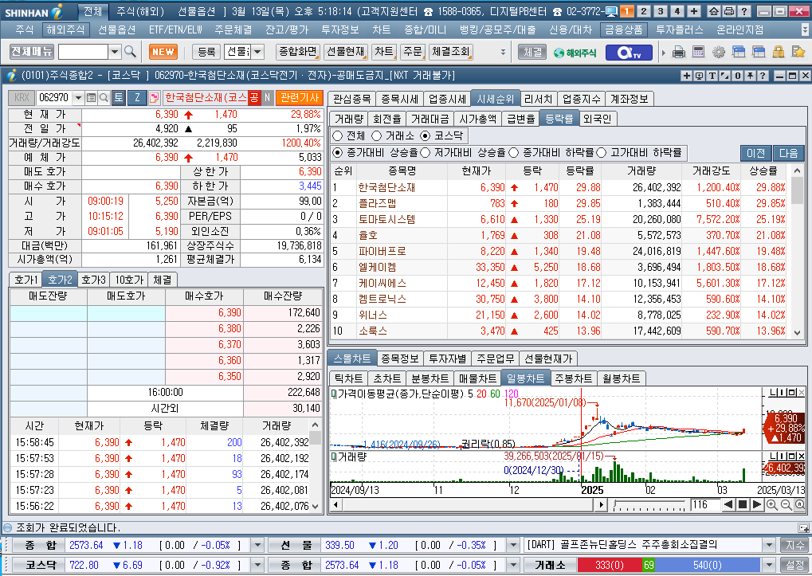Viewport: 812px width, 576px height.
Task: Open dropdown beside 거래소 333/540 bar
Action: [x=768, y=565]
